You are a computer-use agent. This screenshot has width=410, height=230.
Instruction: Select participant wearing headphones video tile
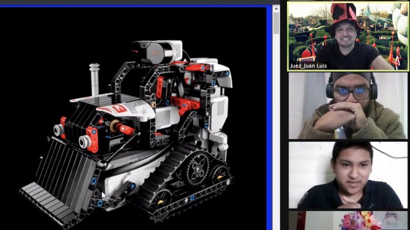tap(348, 106)
